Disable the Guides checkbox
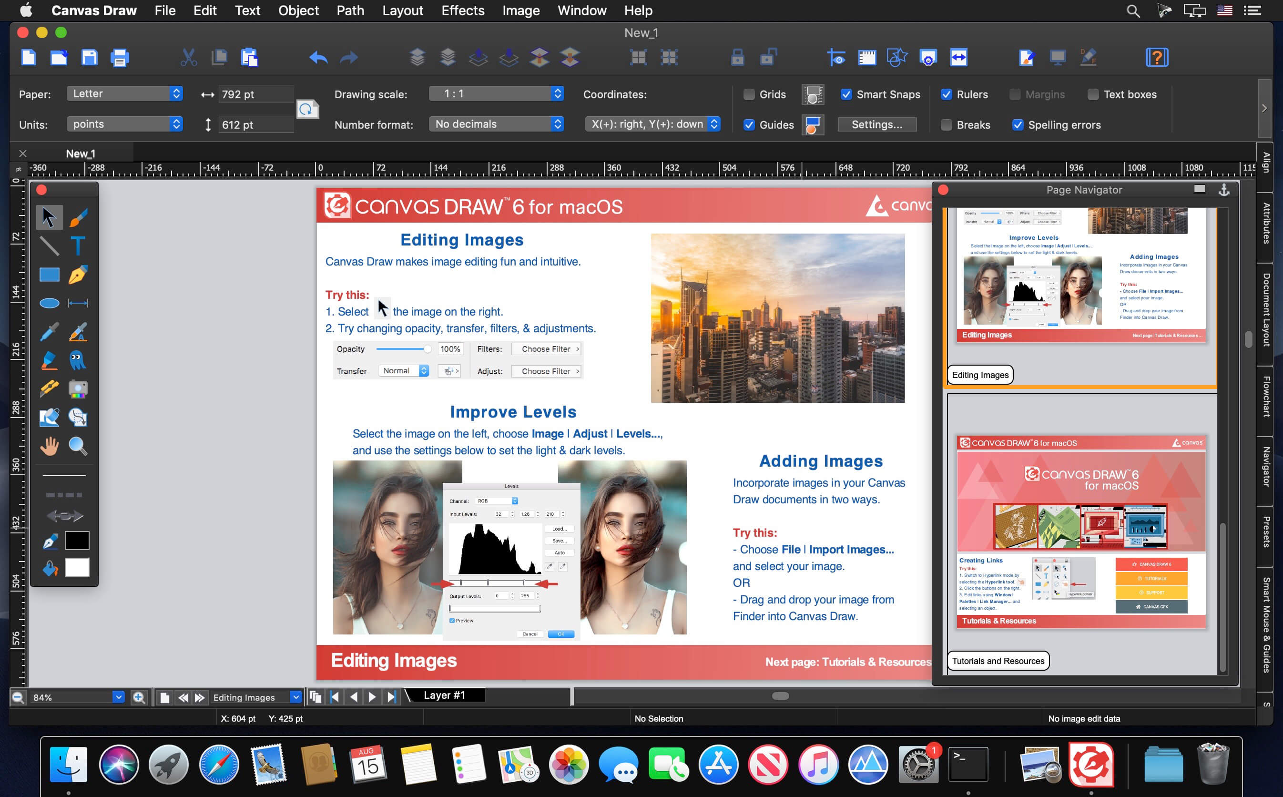This screenshot has width=1283, height=797. click(x=749, y=125)
